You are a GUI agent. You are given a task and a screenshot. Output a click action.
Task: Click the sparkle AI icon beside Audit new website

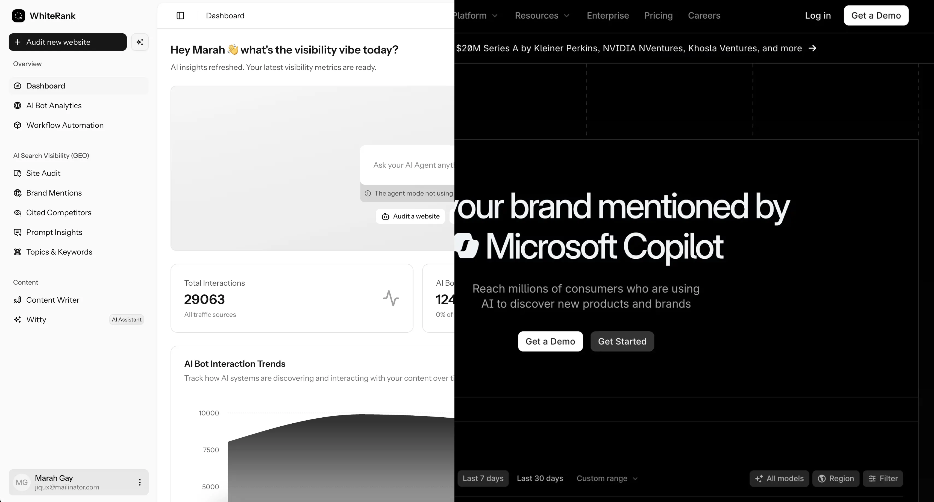140,42
